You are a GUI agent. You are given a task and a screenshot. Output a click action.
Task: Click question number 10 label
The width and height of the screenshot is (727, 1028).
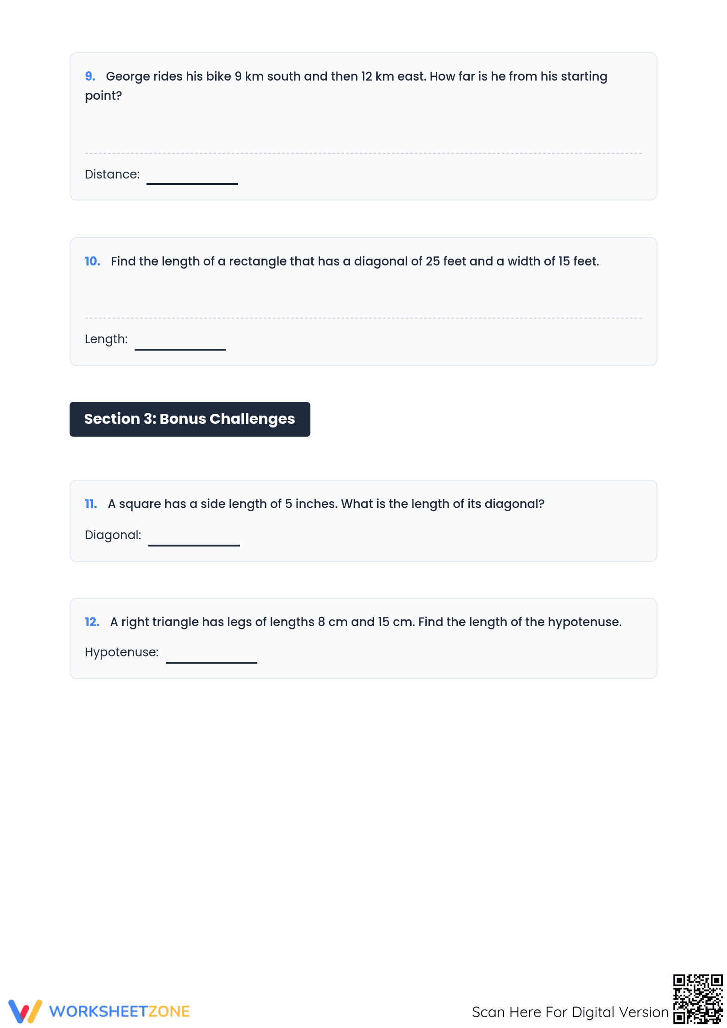tap(92, 261)
